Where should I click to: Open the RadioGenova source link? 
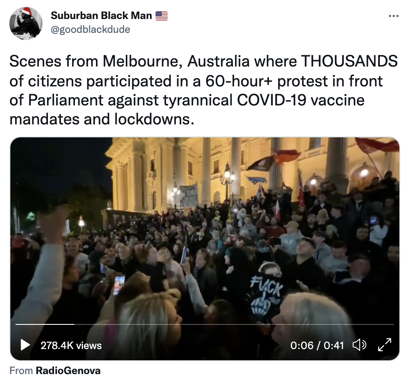pyautogui.click(x=68, y=371)
